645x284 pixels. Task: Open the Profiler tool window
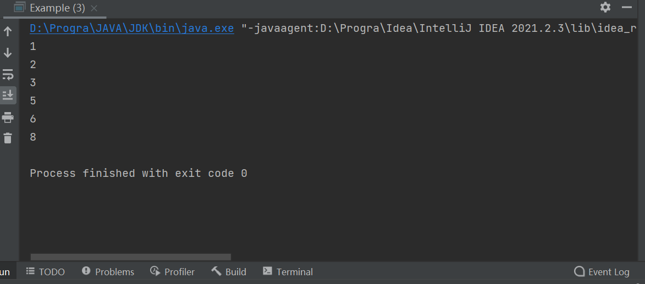tap(172, 272)
